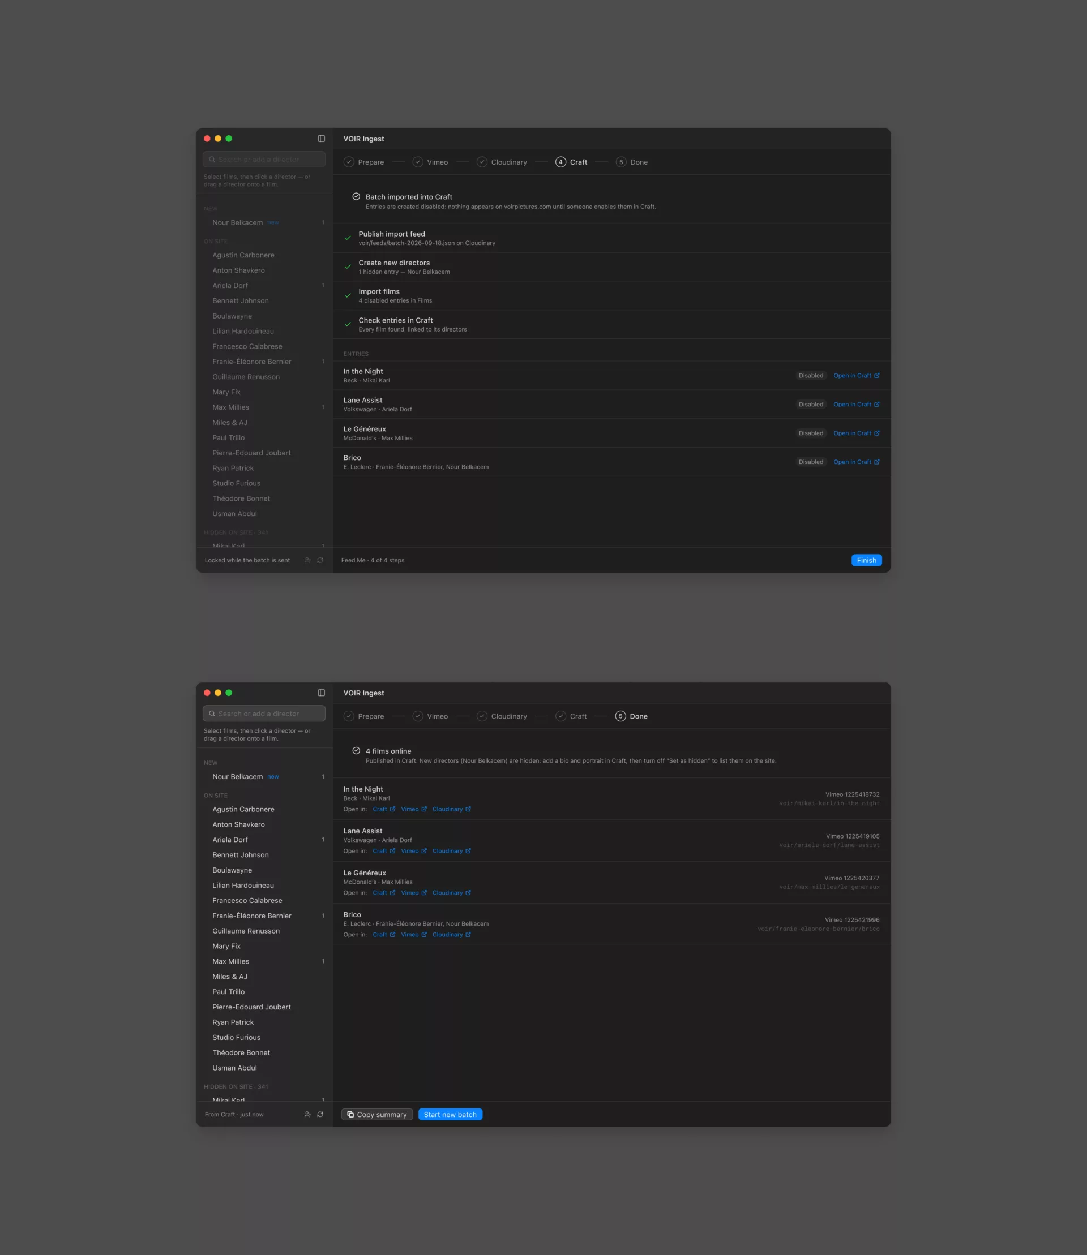
Task: Toggle sidebar icon in the Batch imported window
Action: tap(322, 139)
